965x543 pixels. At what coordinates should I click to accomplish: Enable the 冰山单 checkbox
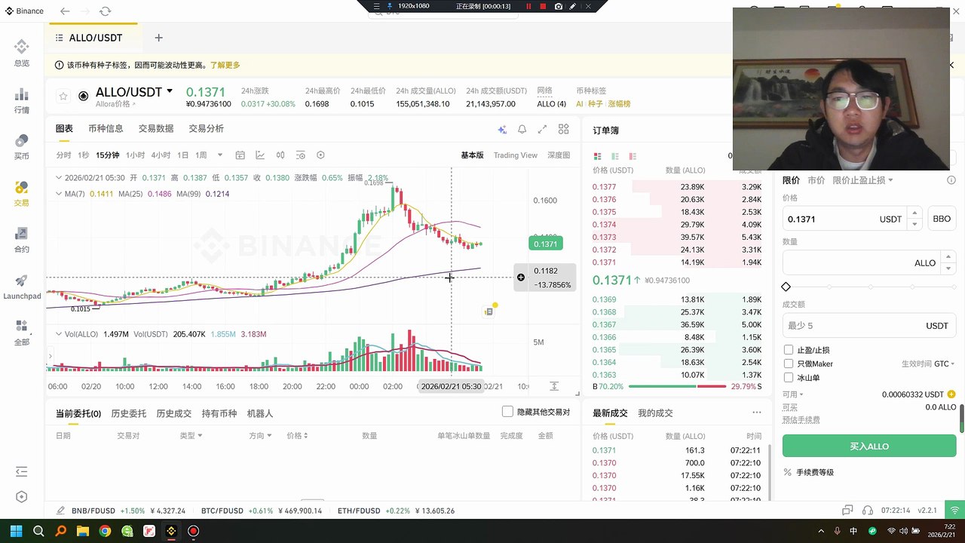tap(789, 377)
